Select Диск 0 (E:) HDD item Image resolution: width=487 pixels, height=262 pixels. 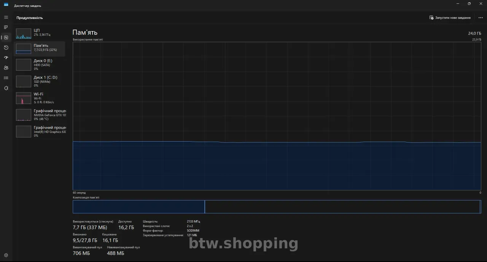(40, 65)
